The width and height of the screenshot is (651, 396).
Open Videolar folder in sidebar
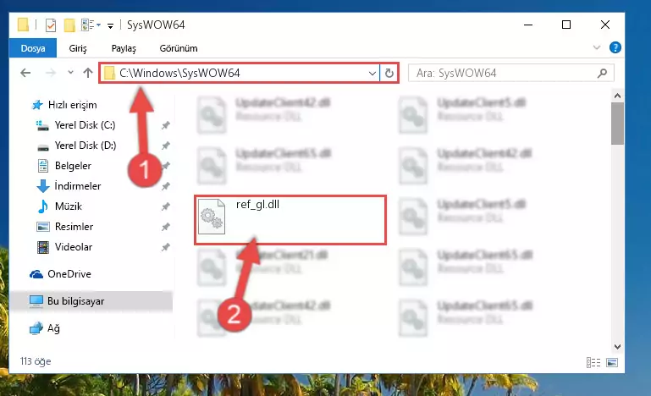point(64,246)
